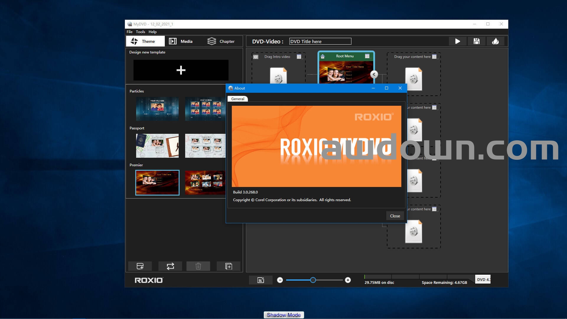Collapse Root Menu with round arrow button

click(374, 74)
